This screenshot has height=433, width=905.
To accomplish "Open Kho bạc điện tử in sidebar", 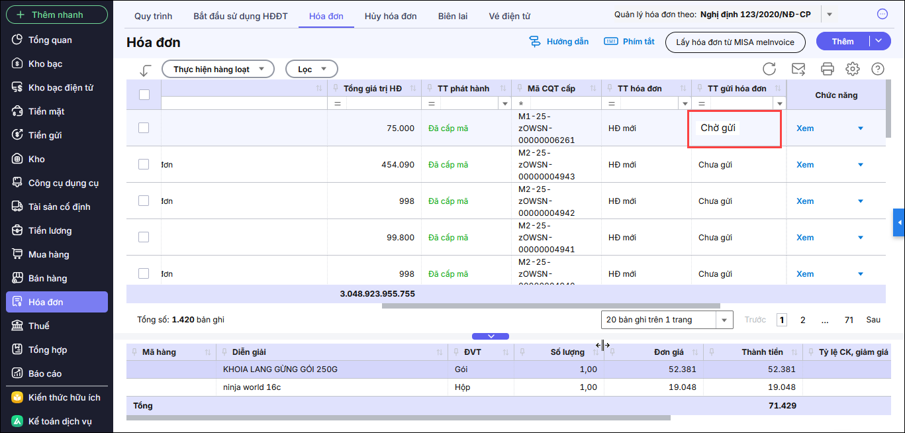I will click(x=60, y=87).
